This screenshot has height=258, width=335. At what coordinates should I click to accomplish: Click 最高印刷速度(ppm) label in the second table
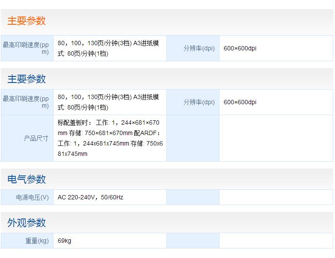coord(26,102)
